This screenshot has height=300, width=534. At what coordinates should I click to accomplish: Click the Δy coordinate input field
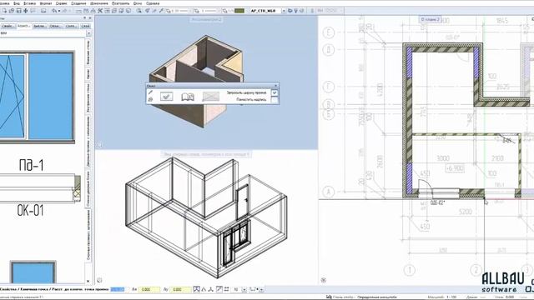tap(180, 289)
